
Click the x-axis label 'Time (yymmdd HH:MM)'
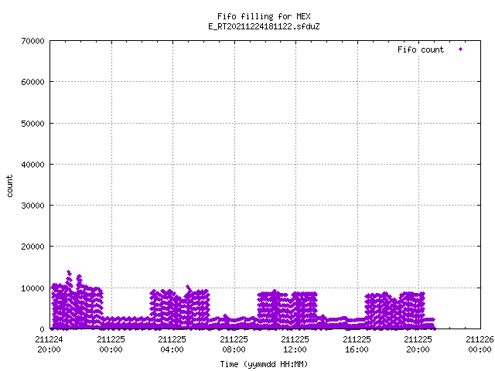[x=264, y=364]
